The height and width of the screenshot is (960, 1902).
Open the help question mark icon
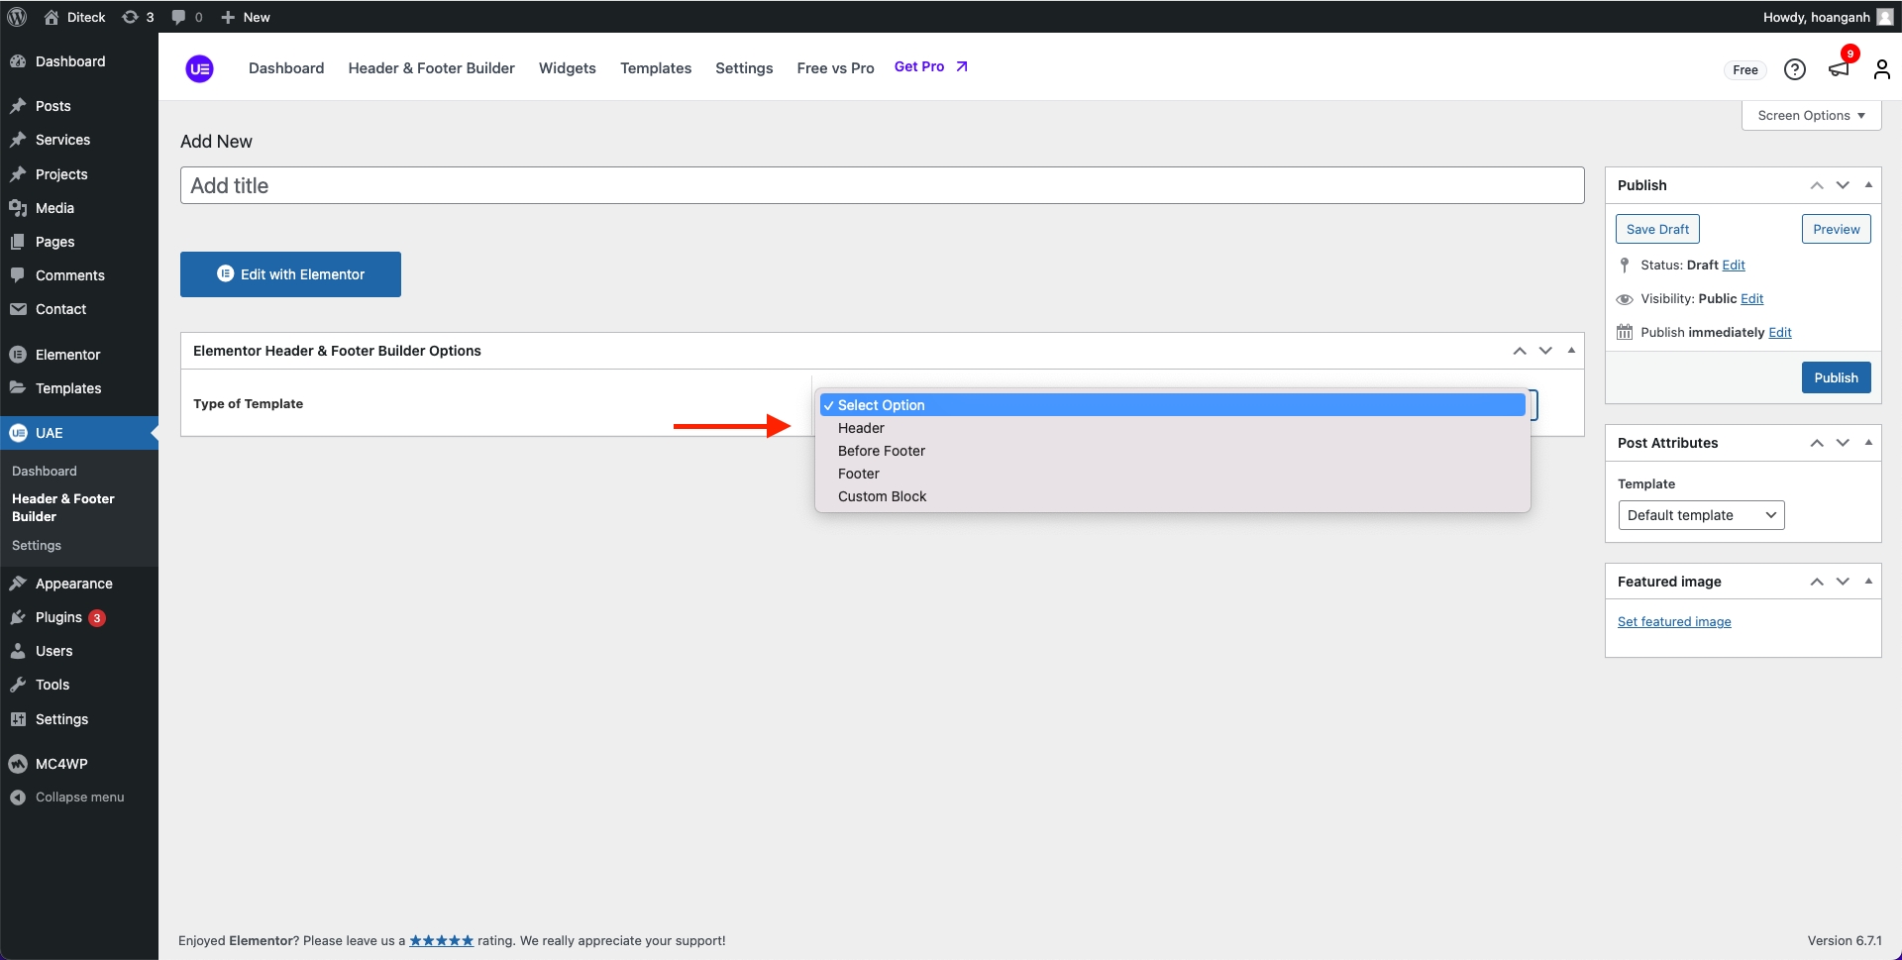1794,69
